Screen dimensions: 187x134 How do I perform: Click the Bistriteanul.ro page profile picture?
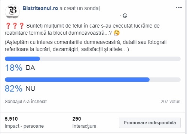tap(12, 12)
